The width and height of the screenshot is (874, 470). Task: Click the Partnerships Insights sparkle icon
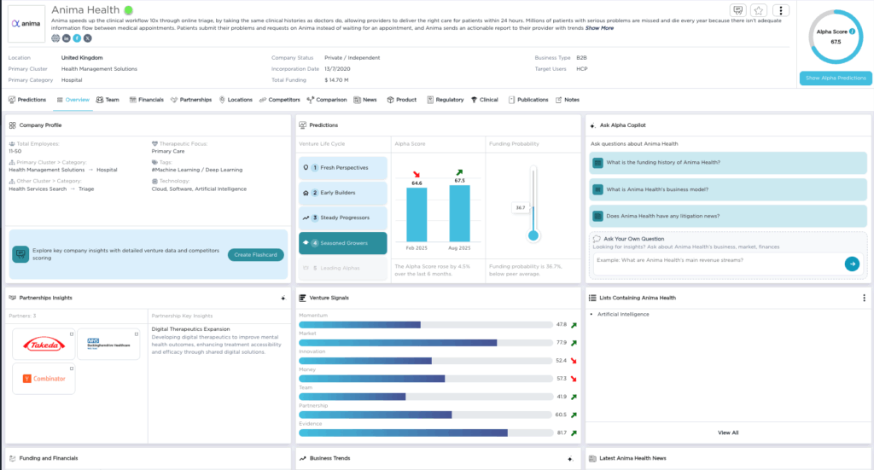click(x=283, y=298)
